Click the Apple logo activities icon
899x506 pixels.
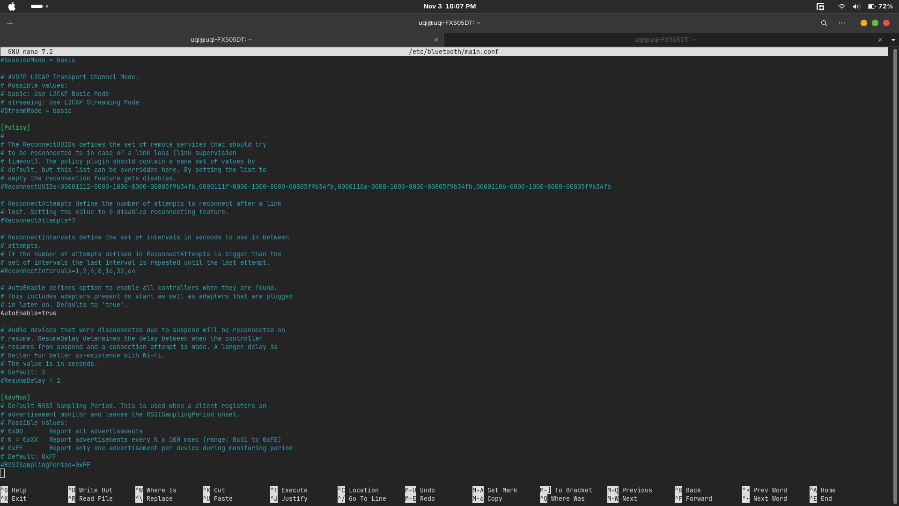pyautogui.click(x=12, y=7)
